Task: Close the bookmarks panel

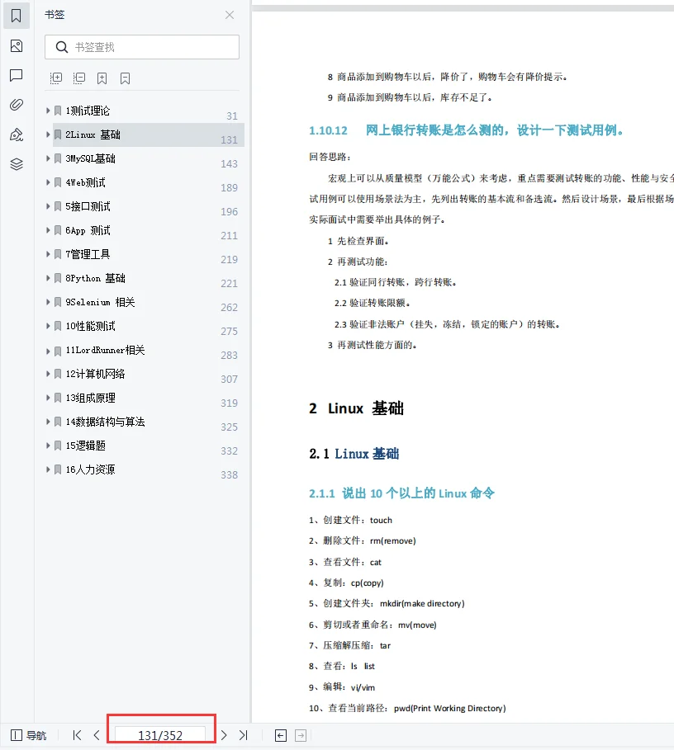Action: pyautogui.click(x=229, y=15)
